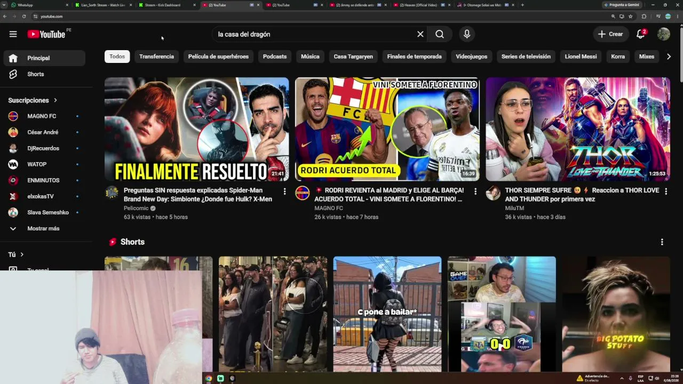Image resolution: width=683 pixels, height=384 pixels.
Task: Visit MiluTM channel avatar under Thor video
Action: tap(493, 193)
